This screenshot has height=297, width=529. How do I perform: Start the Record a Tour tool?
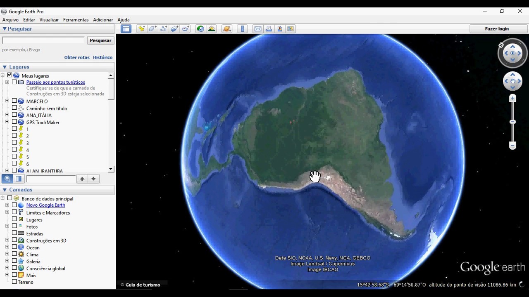pyautogui.click(x=186, y=29)
